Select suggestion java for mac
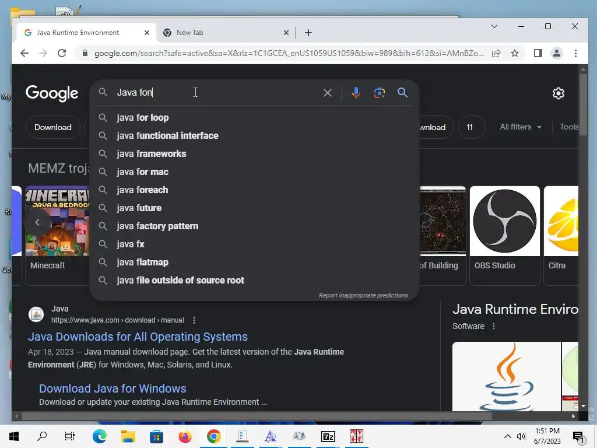 (x=254, y=172)
